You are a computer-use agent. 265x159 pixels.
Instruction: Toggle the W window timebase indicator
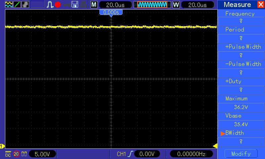[176, 5]
